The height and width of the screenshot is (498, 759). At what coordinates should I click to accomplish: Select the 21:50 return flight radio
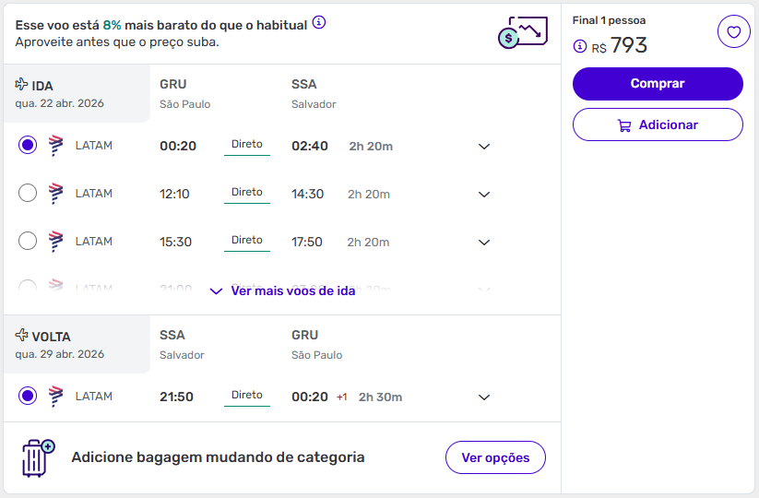pyautogui.click(x=28, y=396)
